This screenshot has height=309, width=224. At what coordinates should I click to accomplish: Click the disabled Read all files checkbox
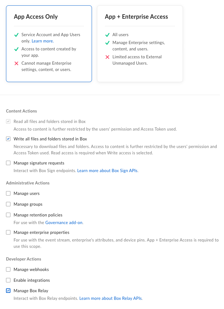click(x=8, y=122)
